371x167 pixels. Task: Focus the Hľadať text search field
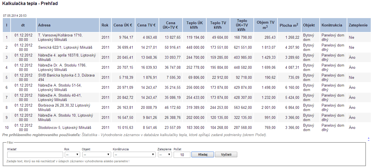coord(35,155)
